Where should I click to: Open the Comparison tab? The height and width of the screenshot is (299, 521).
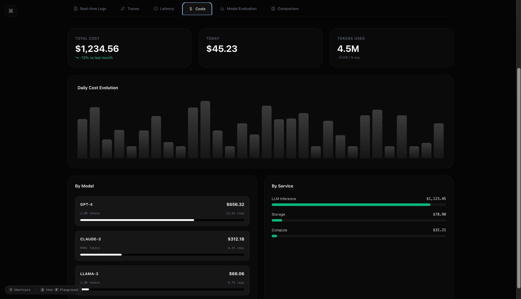tap(285, 9)
